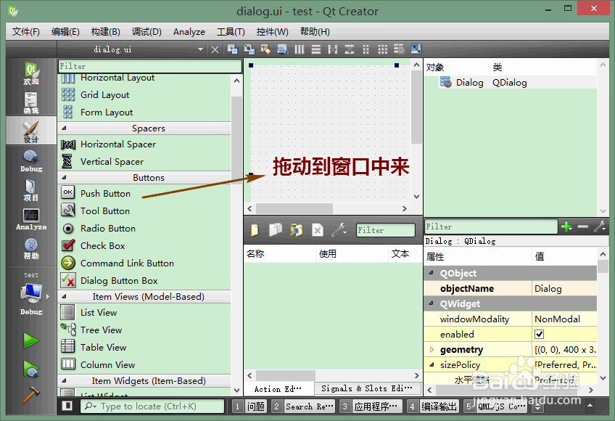
Task: Switch to Edit mode in sidebar
Action: [31, 102]
